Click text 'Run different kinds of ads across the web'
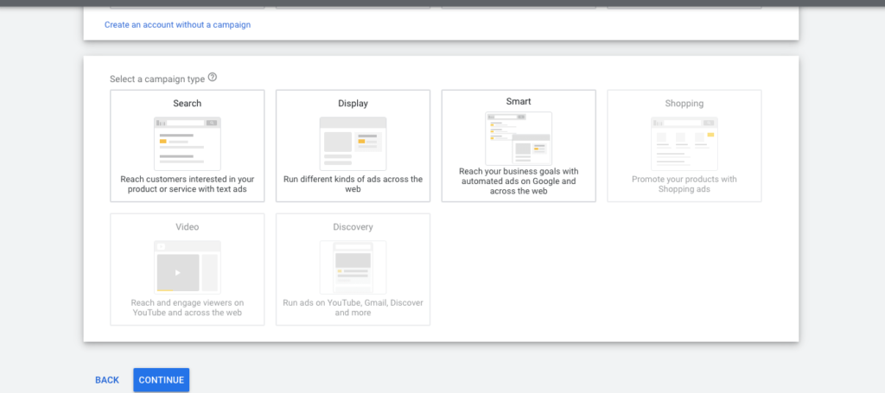 coord(353,184)
